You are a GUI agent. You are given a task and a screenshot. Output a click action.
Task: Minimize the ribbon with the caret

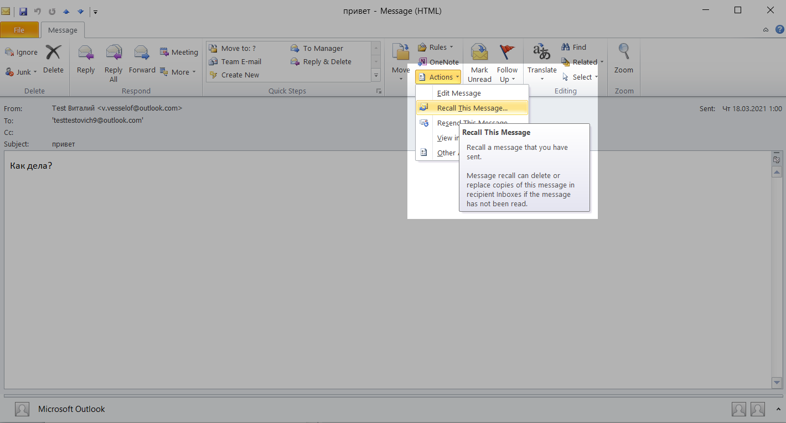[766, 30]
